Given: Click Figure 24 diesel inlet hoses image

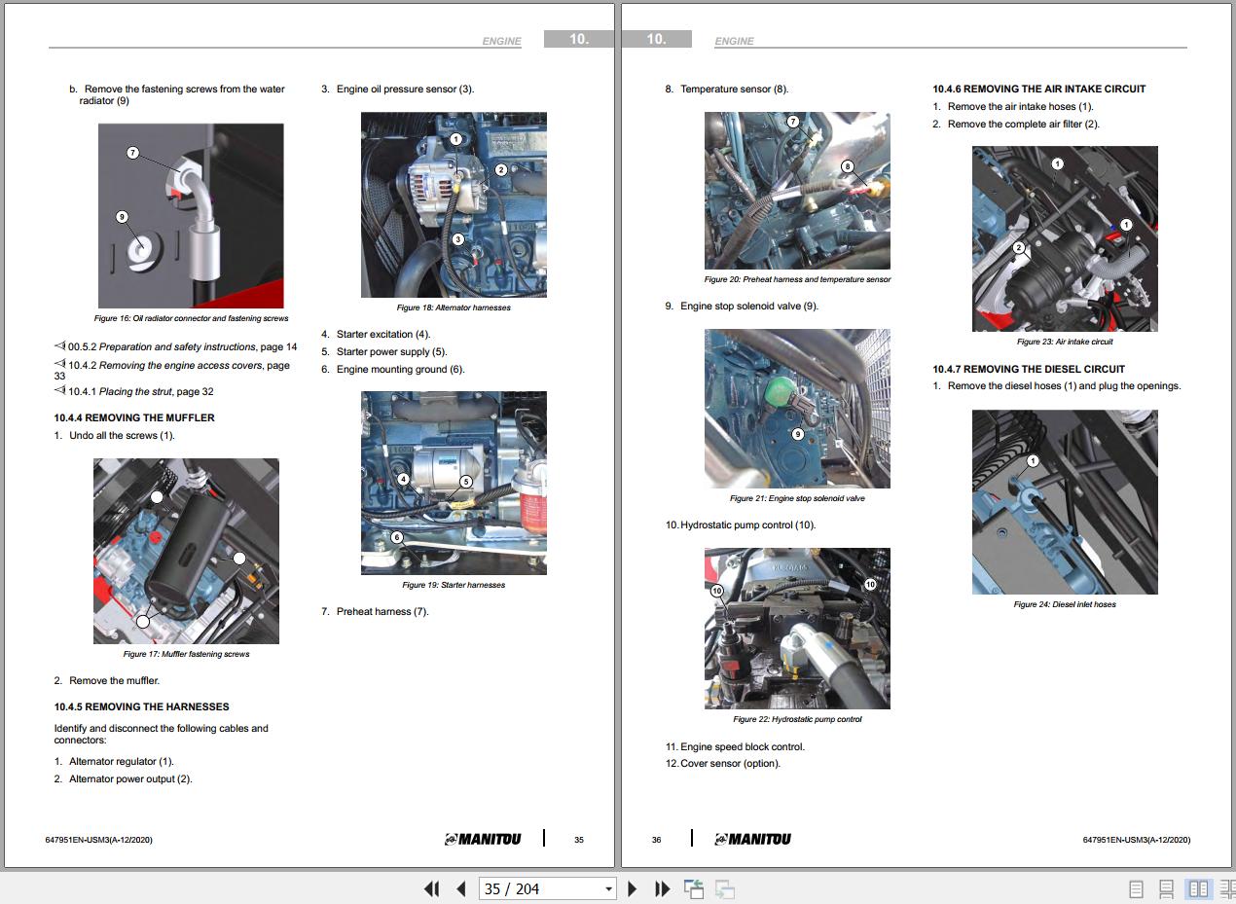Looking at the screenshot, I should [1065, 502].
